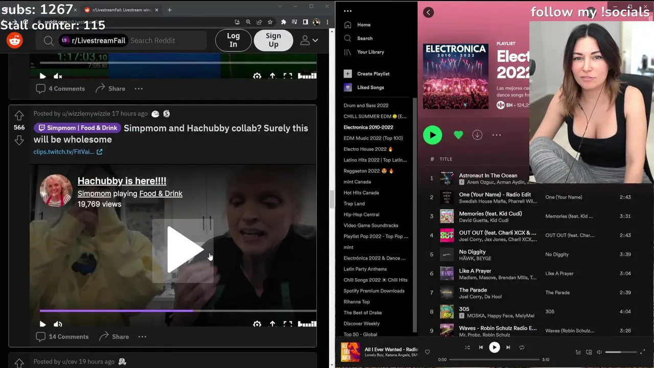The height and width of the screenshot is (368, 654).
Task: Visit the Simpmom channel link in the clip
Action: [94, 194]
